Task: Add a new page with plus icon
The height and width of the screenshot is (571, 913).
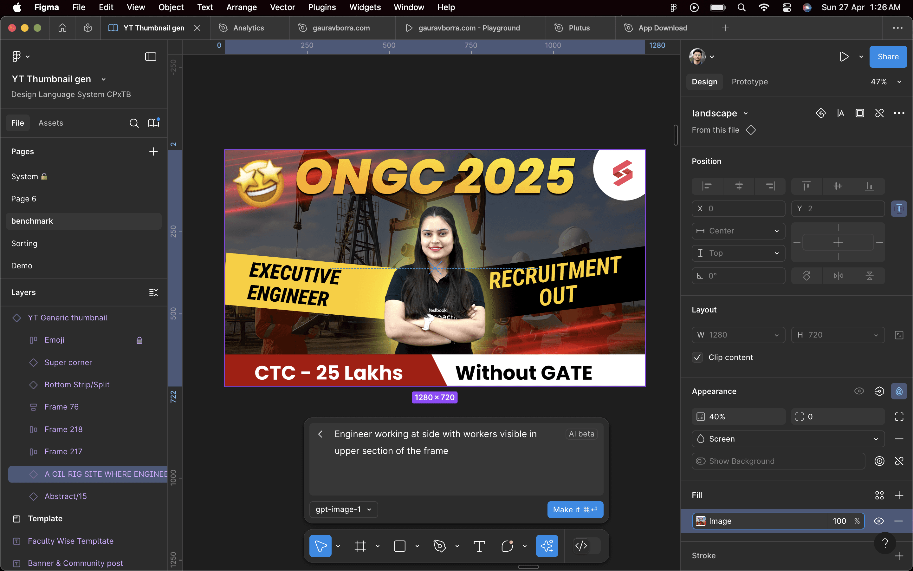Action: pos(153,151)
